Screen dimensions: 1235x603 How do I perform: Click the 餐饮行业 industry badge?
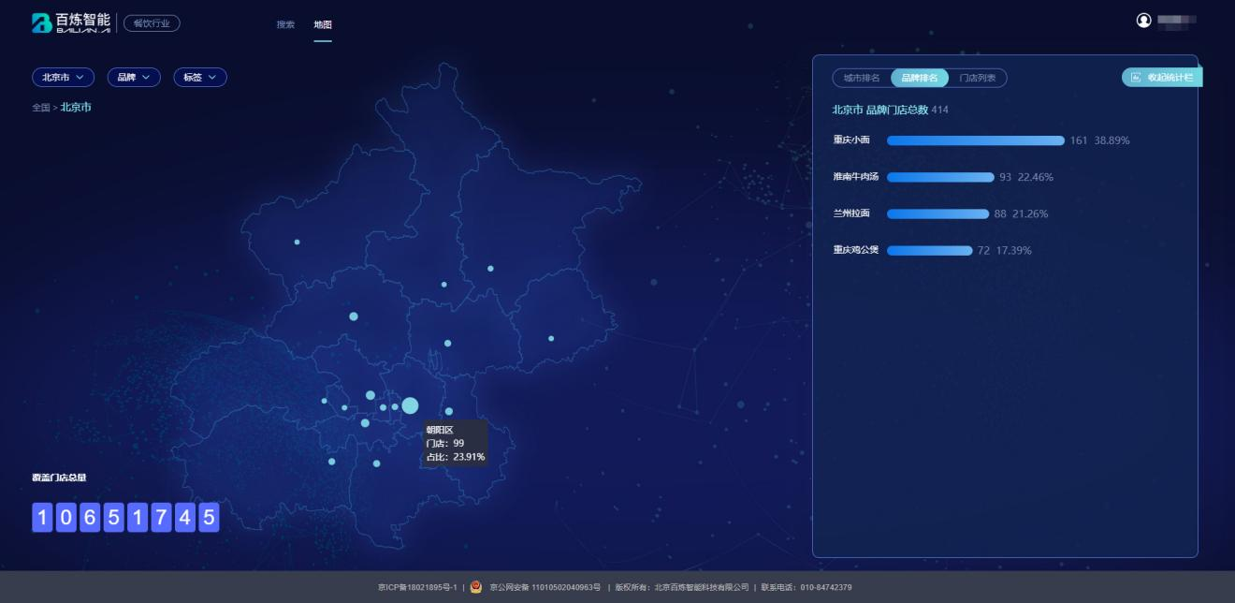click(x=152, y=23)
